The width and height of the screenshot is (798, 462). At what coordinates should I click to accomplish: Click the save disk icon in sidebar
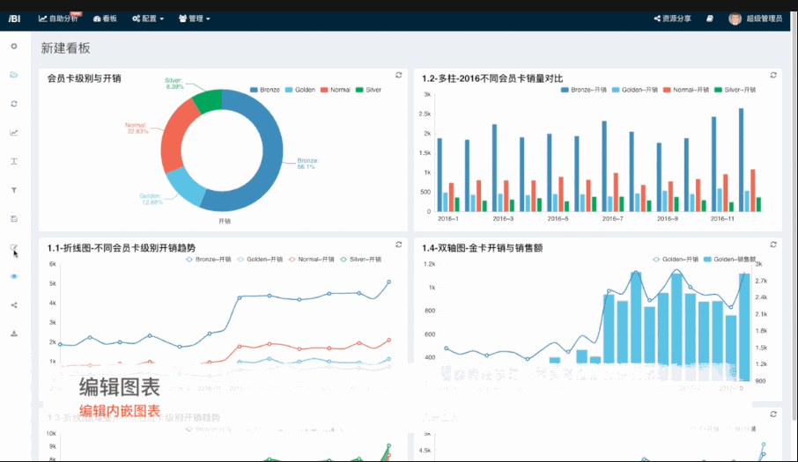pos(14,219)
